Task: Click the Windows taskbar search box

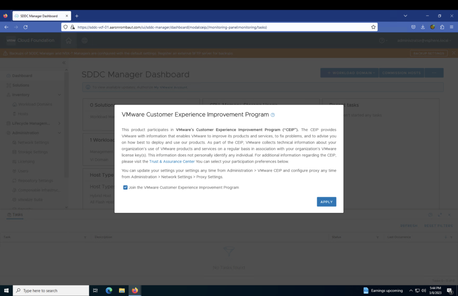Action: click(x=51, y=291)
